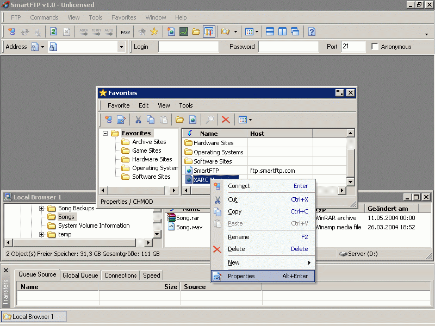Click the scissors cut icon in Favorites toolbar
This screenshot has width=435, height=326.
point(138,120)
